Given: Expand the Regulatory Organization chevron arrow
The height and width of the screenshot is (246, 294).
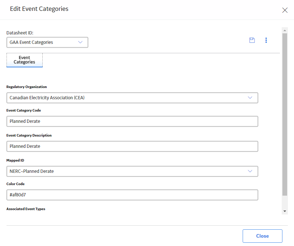Looking at the screenshot, I should [x=250, y=98].
